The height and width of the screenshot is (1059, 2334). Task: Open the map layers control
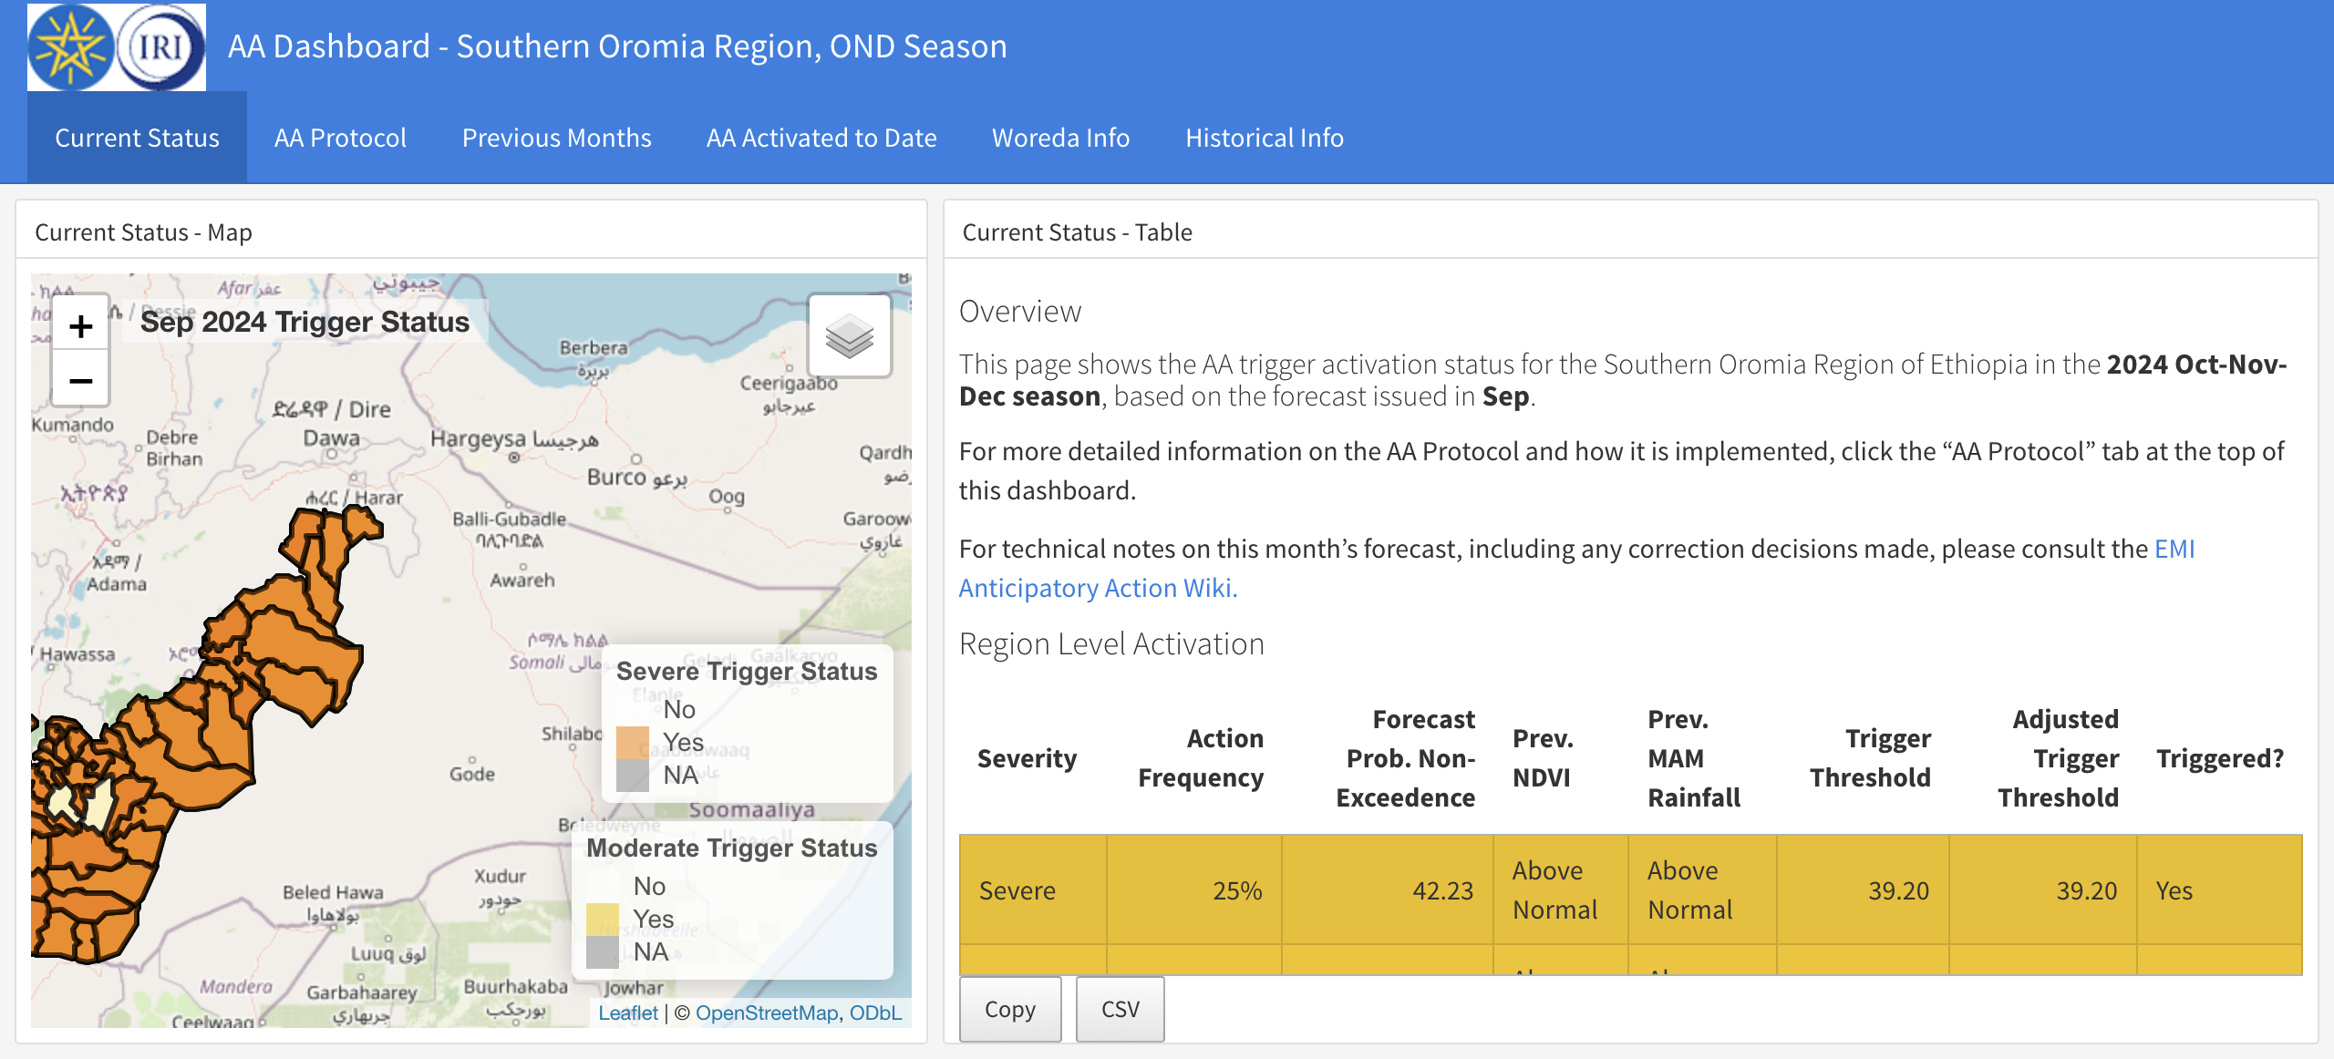849,336
